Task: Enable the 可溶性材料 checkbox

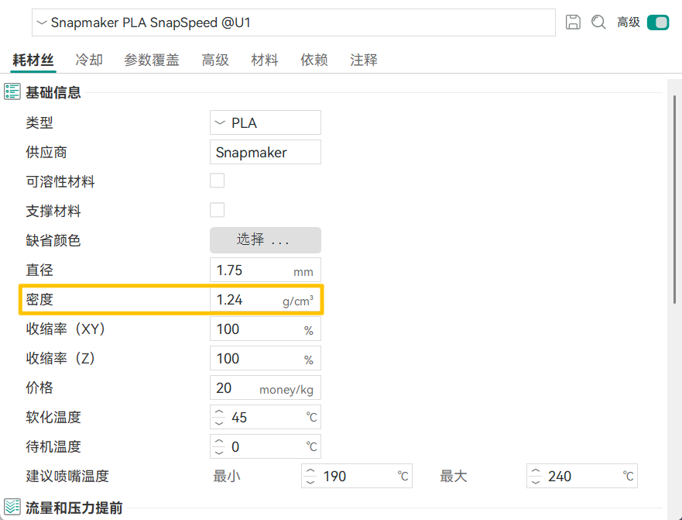Action: (218, 181)
